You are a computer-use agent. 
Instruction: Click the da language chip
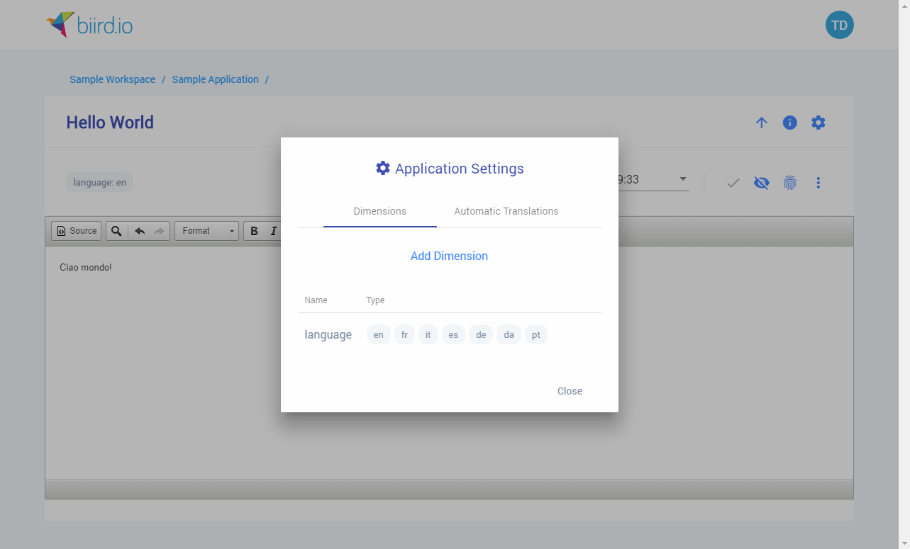tap(509, 334)
